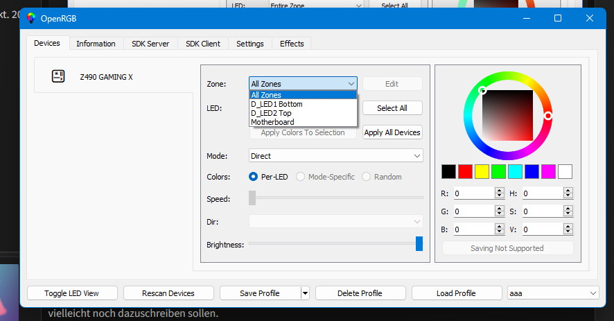The height and width of the screenshot is (321, 614).
Task: Increase the H value with up arrow
Action: click(x=568, y=190)
